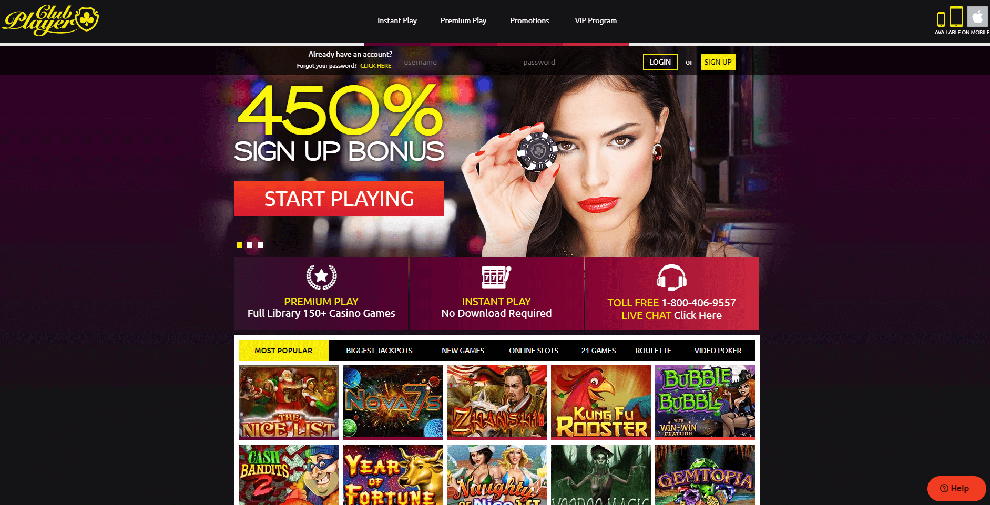Image resolution: width=990 pixels, height=505 pixels.
Task: Open the Help chat widget
Action: [x=956, y=488]
